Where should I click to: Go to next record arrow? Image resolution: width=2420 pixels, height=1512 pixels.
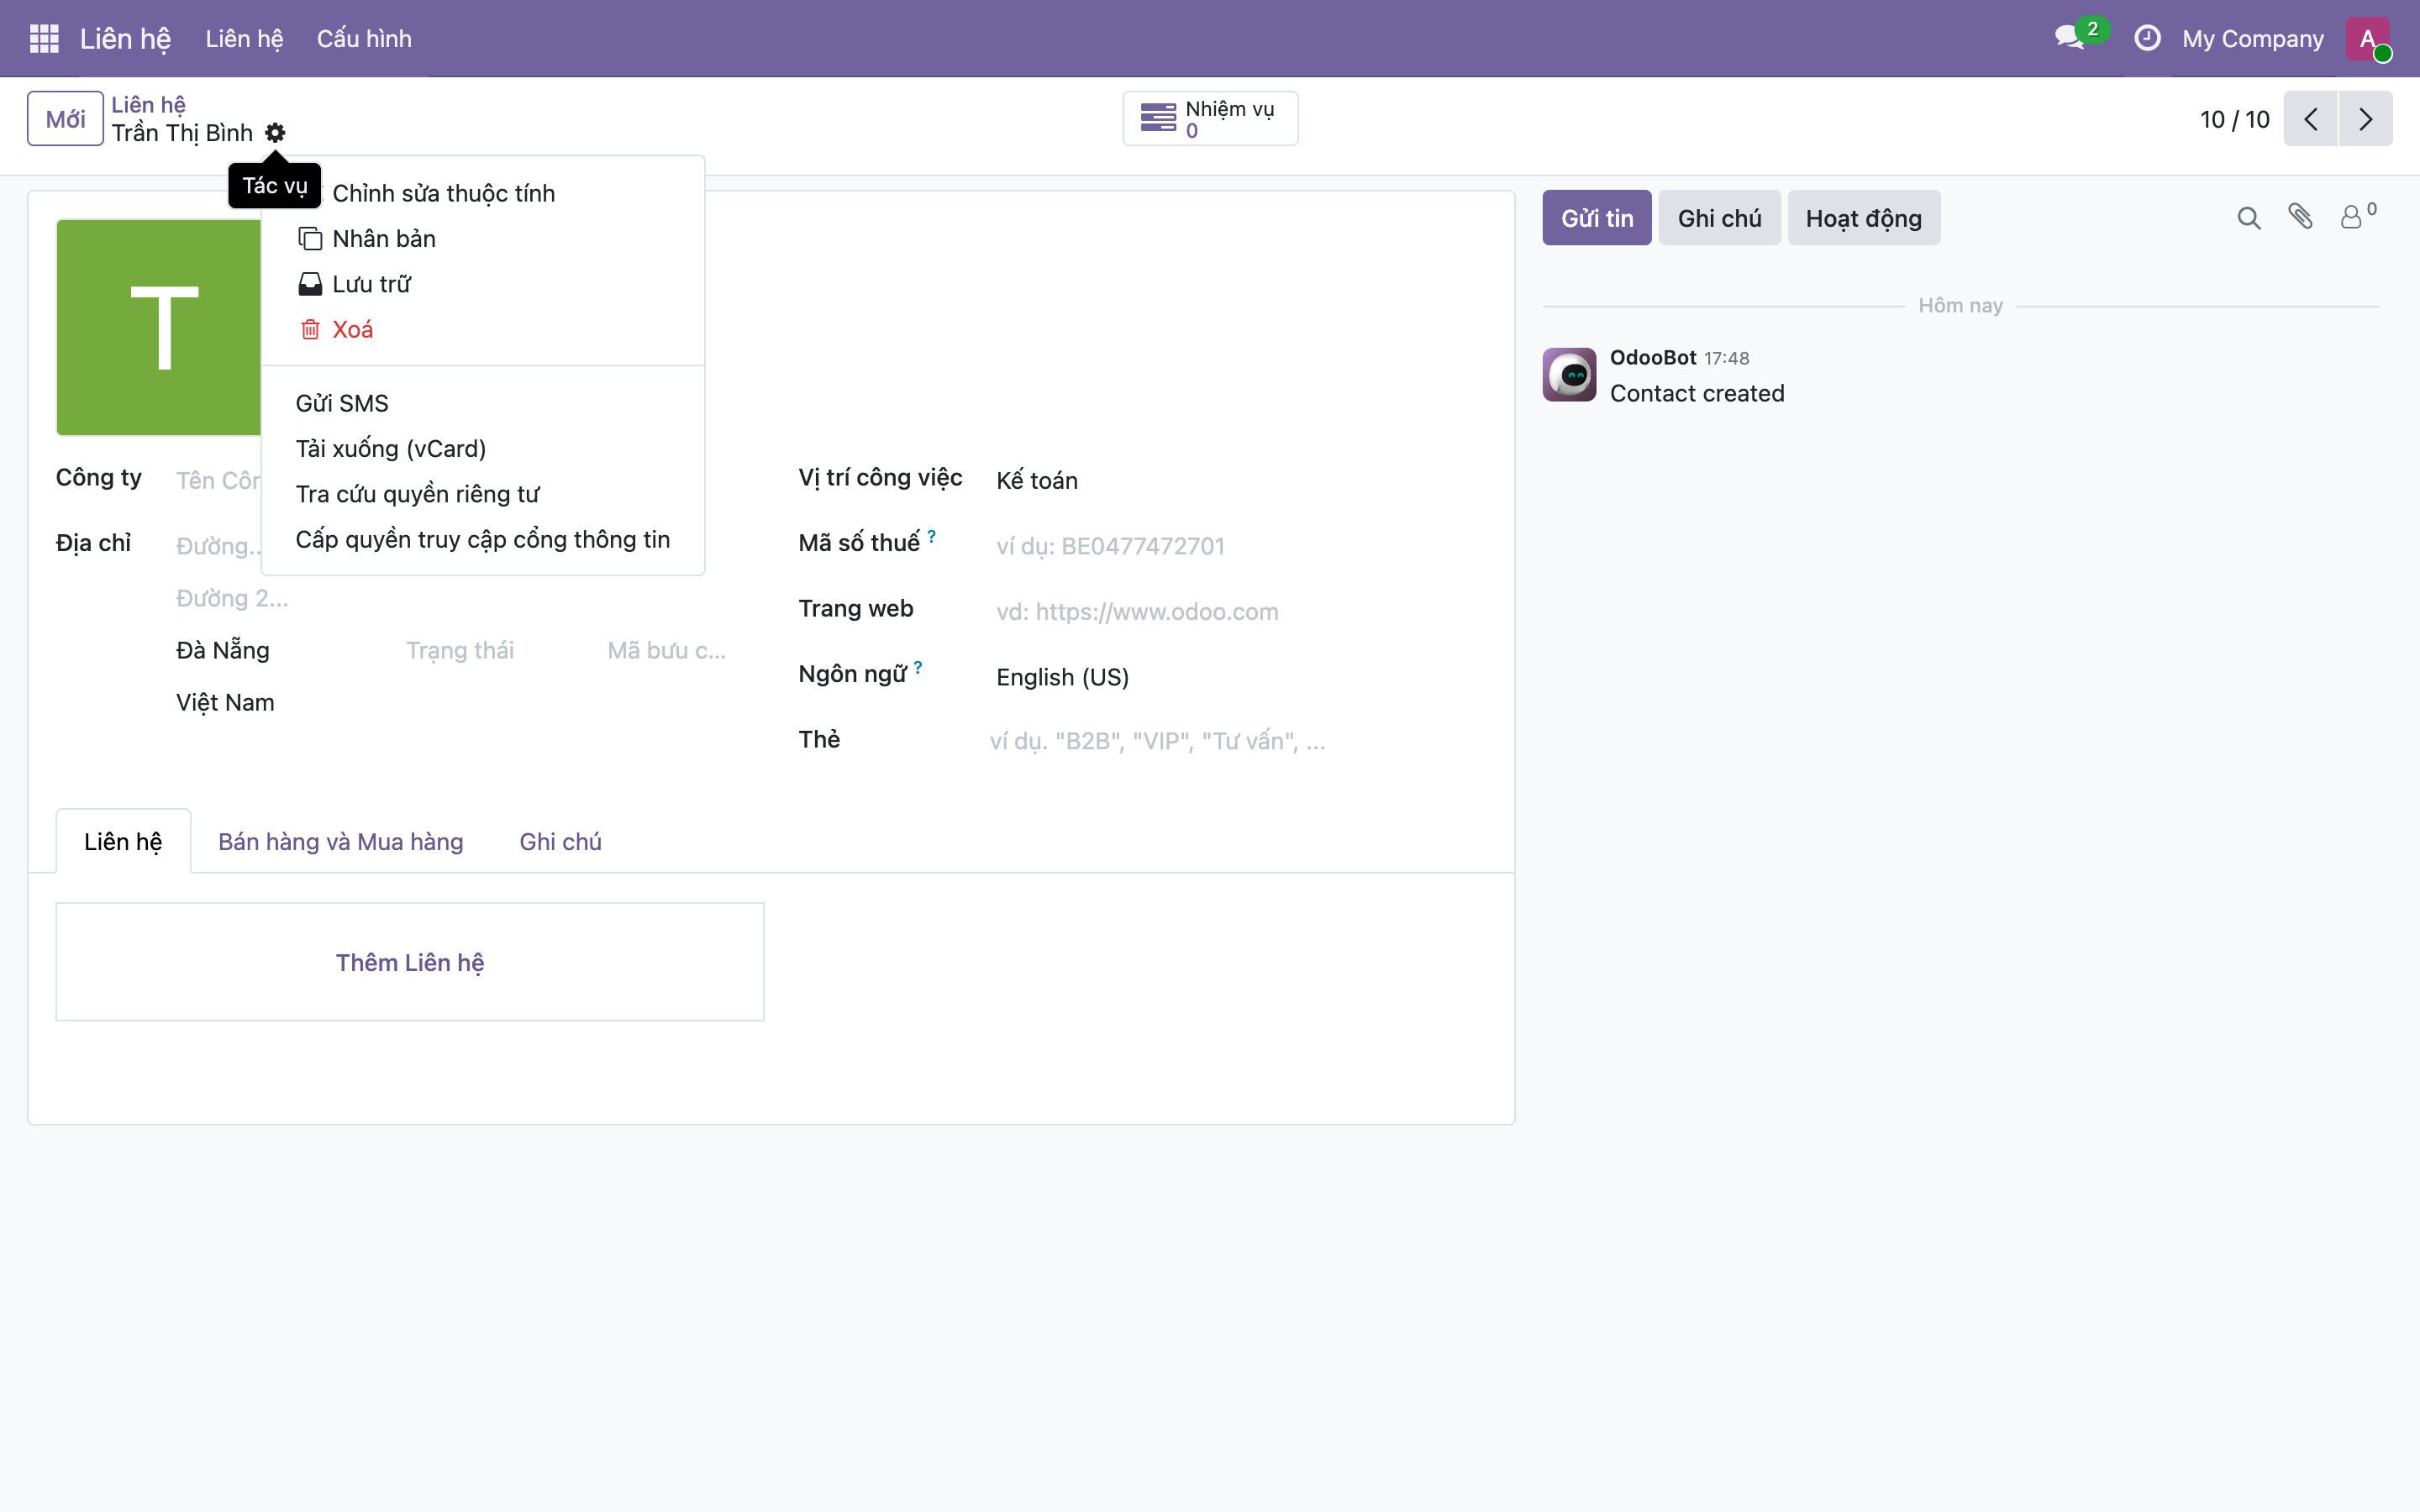point(2365,119)
